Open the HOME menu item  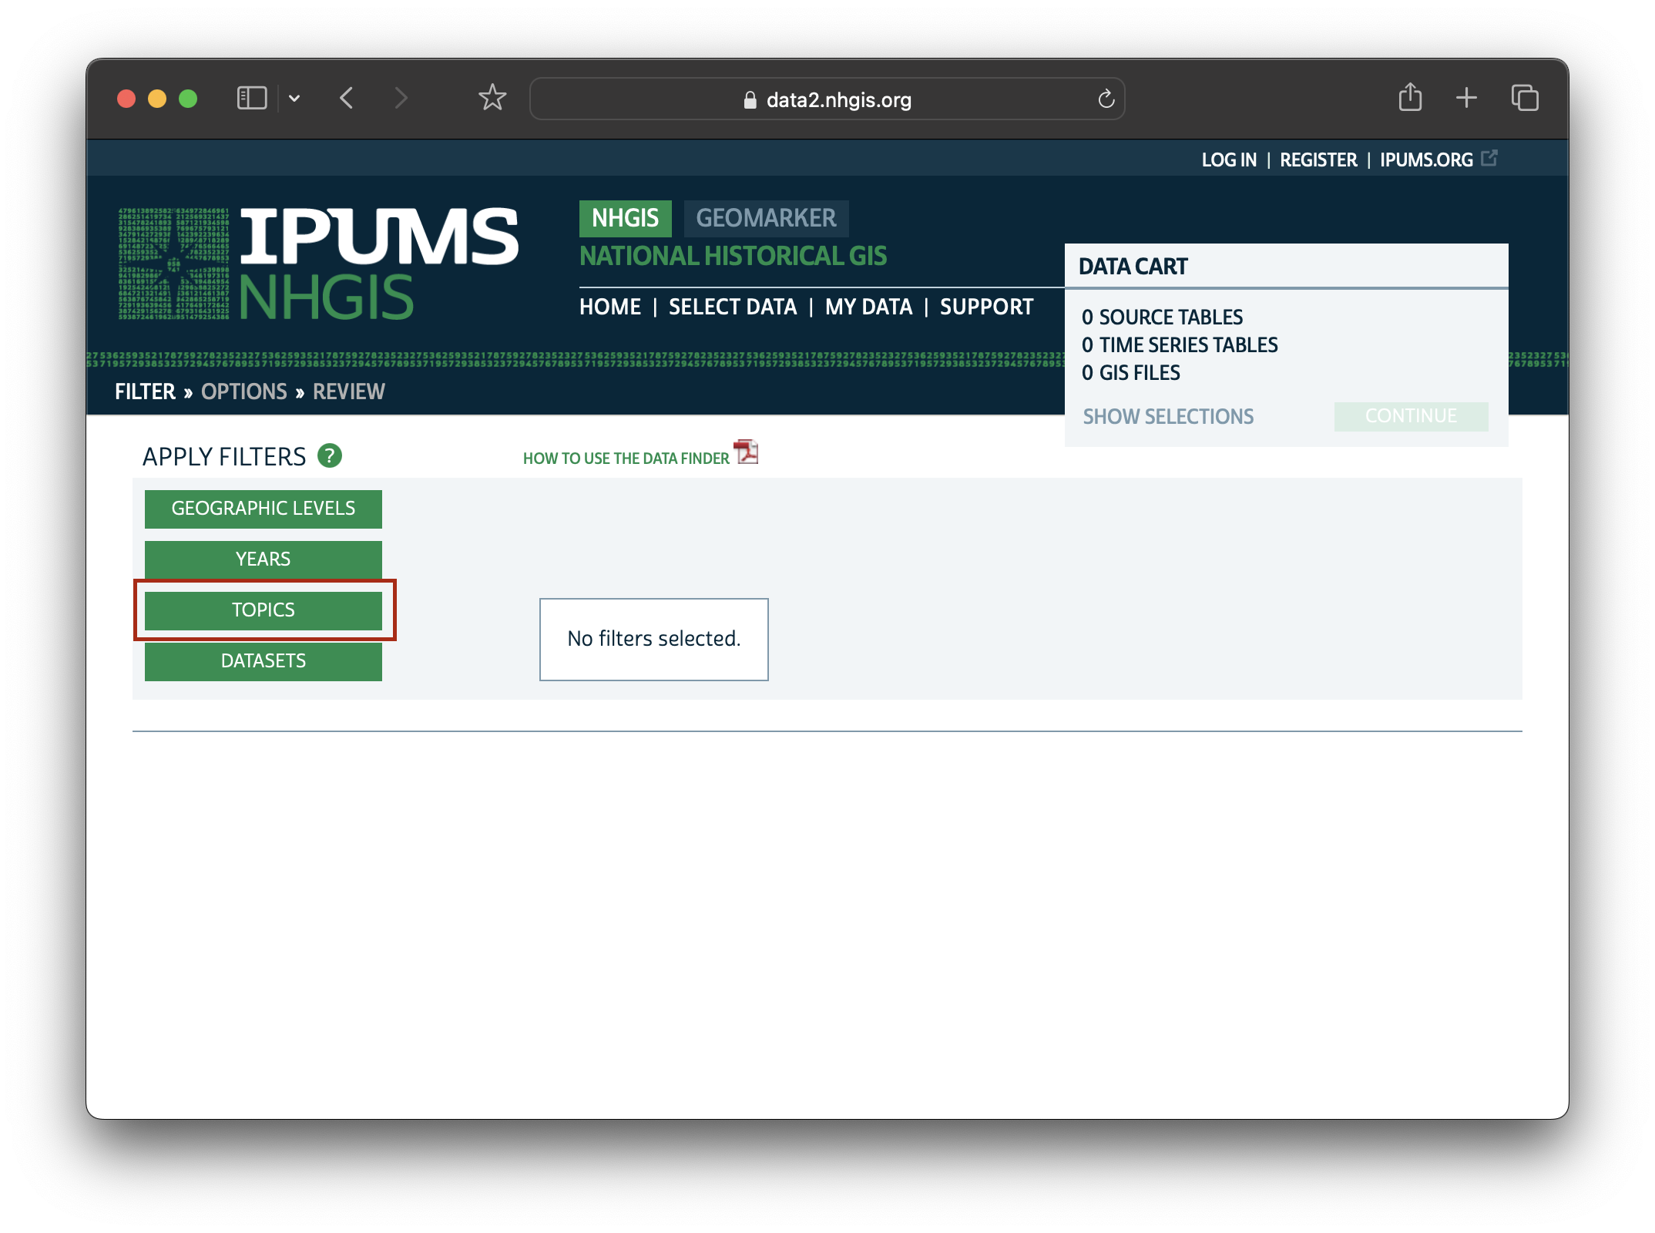[x=609, y=307]
